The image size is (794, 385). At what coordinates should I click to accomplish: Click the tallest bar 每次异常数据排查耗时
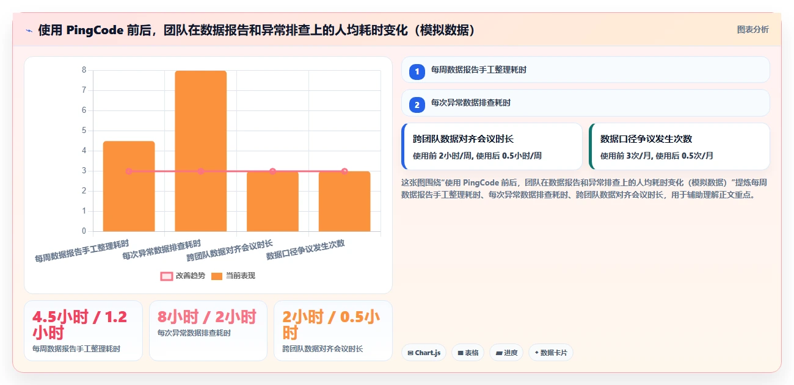tap(201, 151)
